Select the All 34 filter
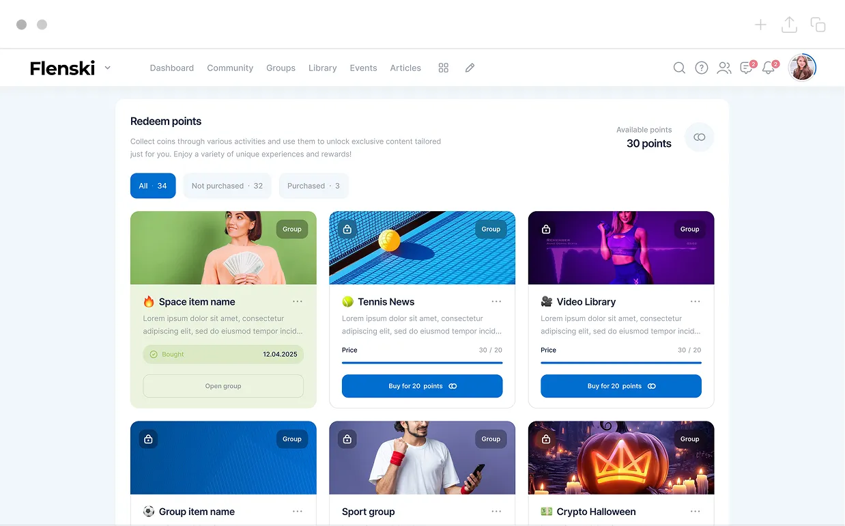Image resolution: width=845 pixels, height=526 pixels. 153,186
